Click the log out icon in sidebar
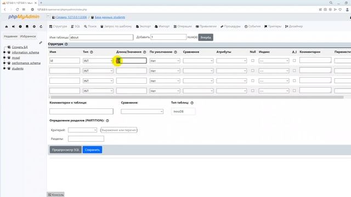The image size is (351, 197). tap(13, 27)
